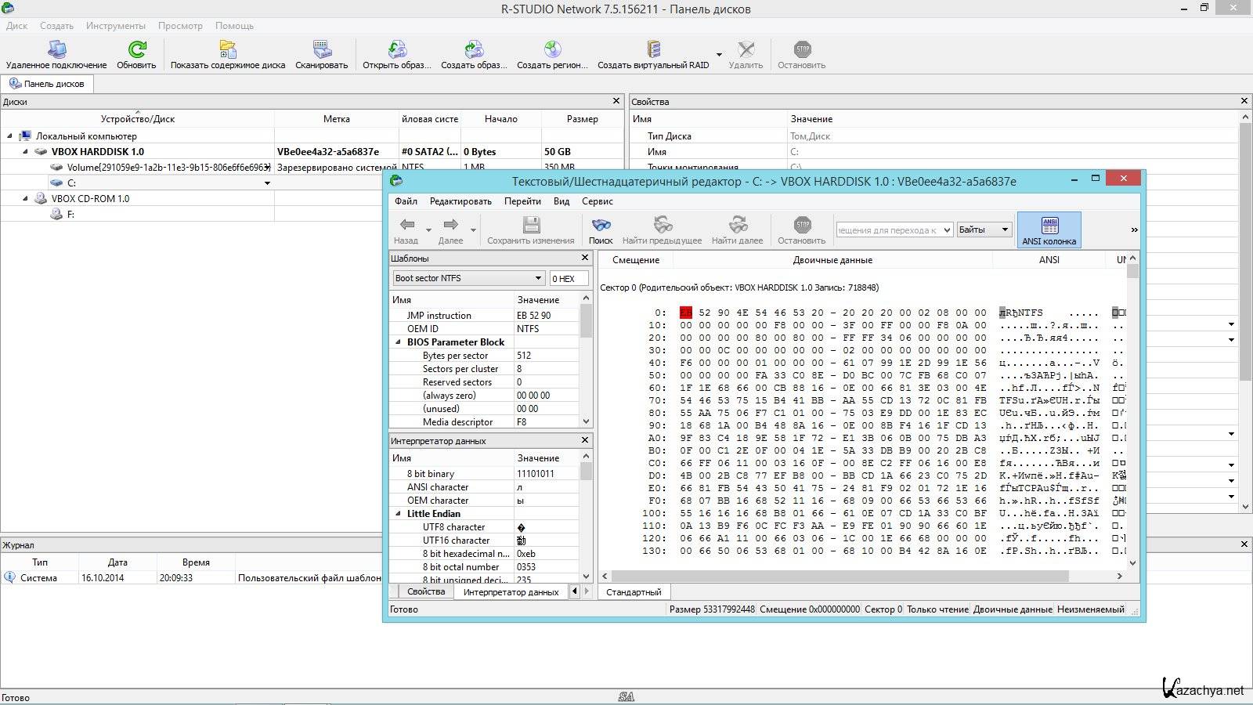Click the jump offset input field
The height and width of the screenshot is (705, 1253).
tap(887, 230)
